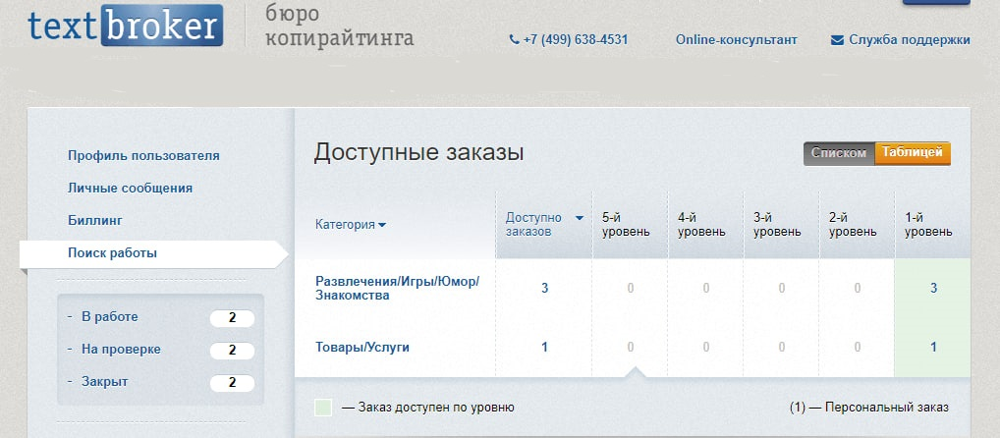Click 1-й уровень count for Товары/Услуги
Image resolution: width=1000 pixels, height=438 pixels.
932,347
